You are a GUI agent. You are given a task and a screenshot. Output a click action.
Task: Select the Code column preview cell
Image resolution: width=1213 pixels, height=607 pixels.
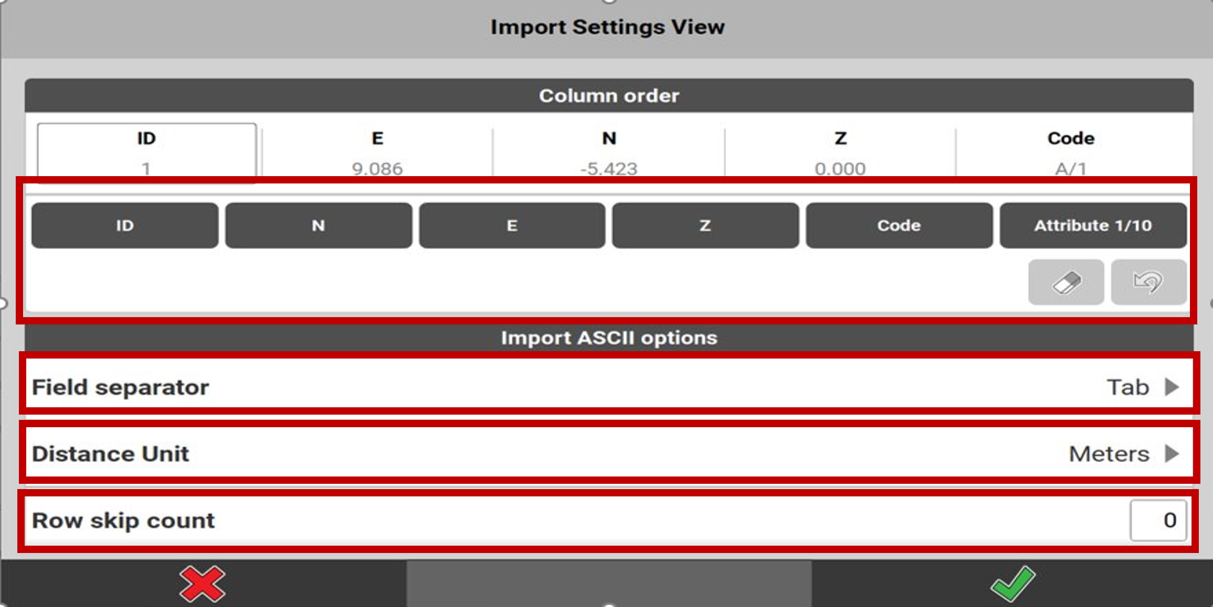click(1071, 152)
